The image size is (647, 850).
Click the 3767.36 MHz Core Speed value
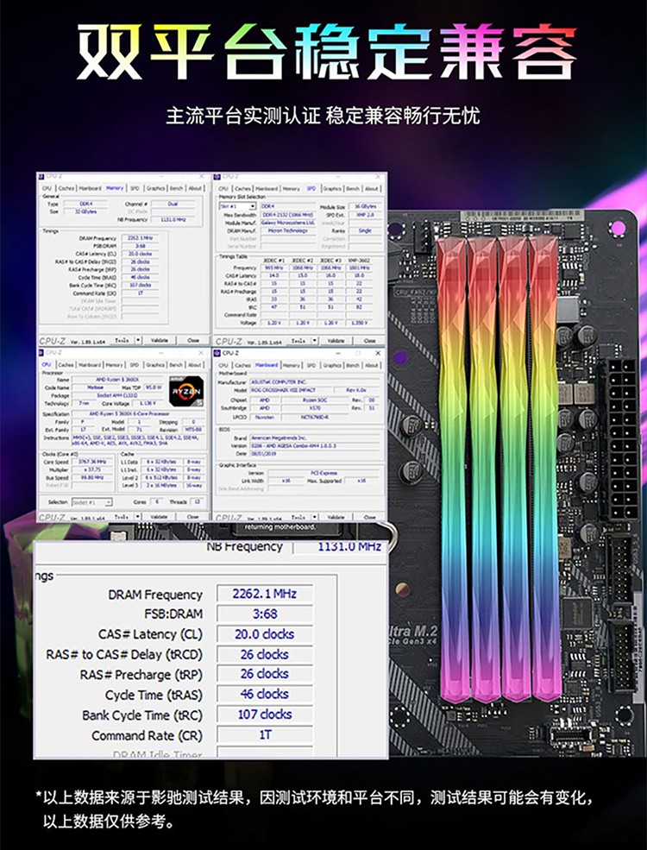[91, 462]
